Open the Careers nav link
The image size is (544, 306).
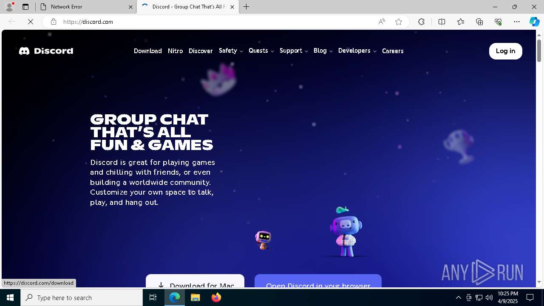tap(393, 51)
